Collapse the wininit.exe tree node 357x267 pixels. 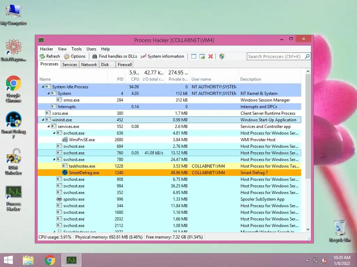click(43, 120)
